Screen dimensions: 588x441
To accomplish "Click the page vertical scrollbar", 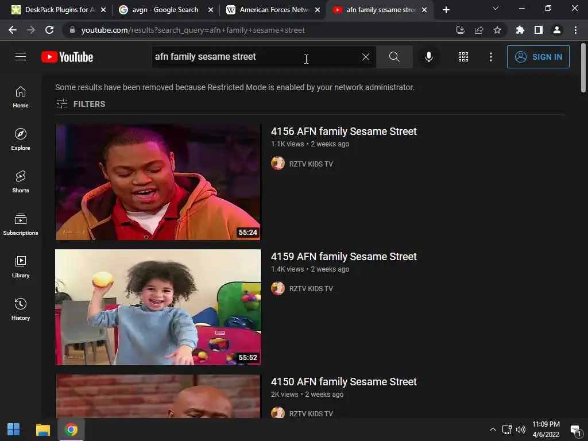I will 583,68.
